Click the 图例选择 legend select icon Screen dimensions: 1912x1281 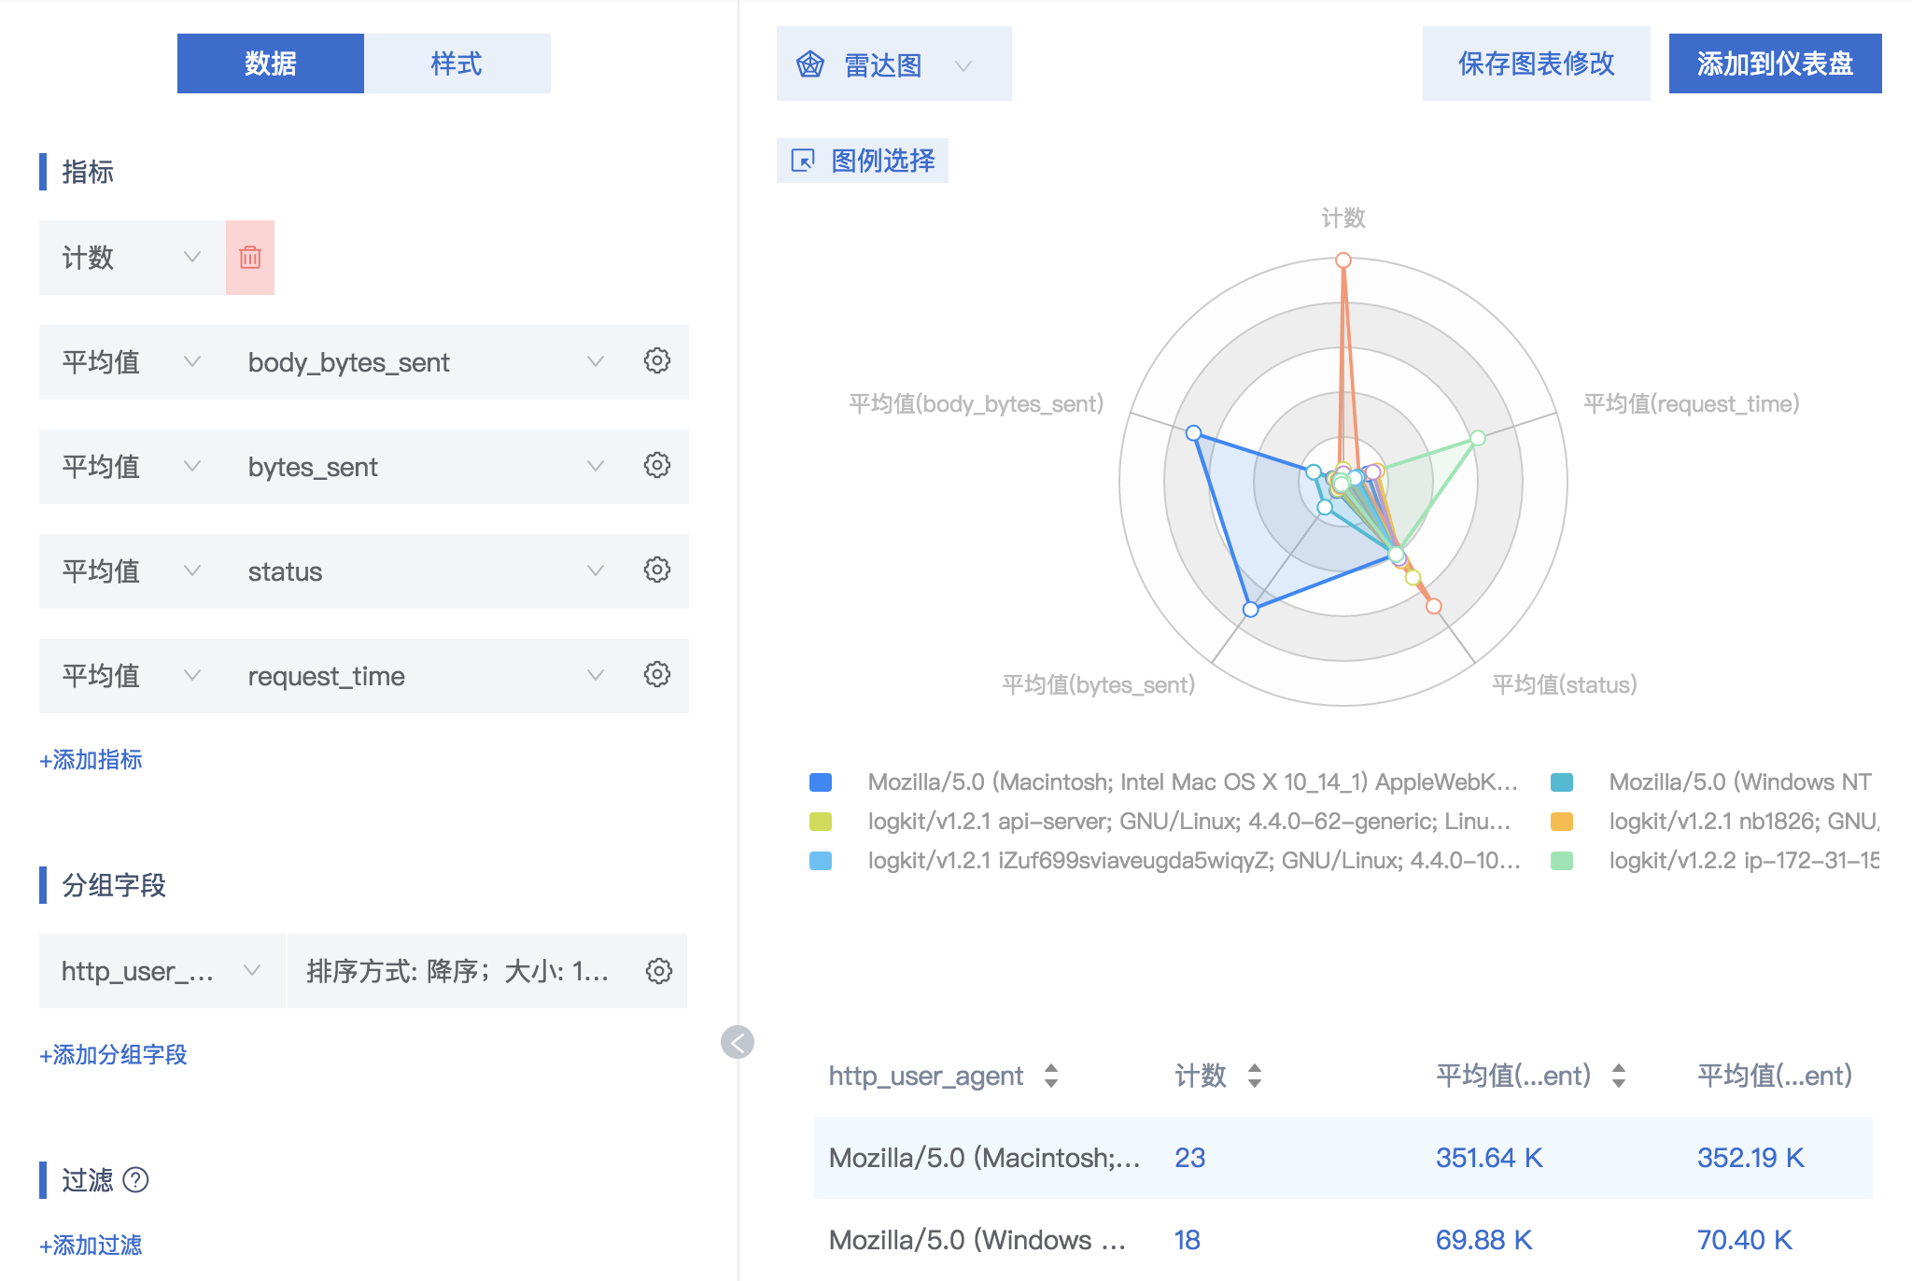[803, 161]
